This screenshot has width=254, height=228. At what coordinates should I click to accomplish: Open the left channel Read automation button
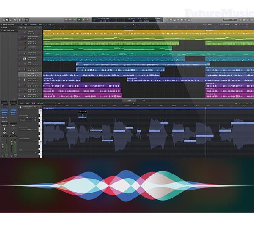click(4, 125)
